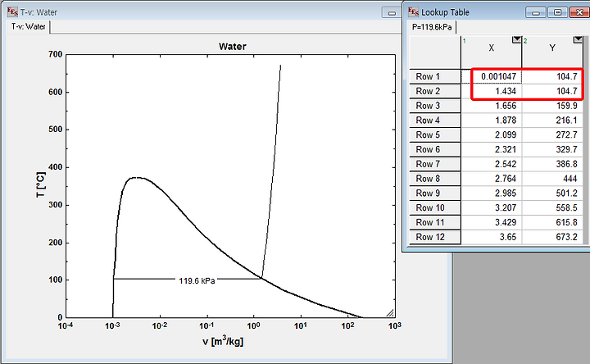
Task: Click the Y cell 104.7 in Row 2
Action: pyautogui.click(x=552, y=91)
